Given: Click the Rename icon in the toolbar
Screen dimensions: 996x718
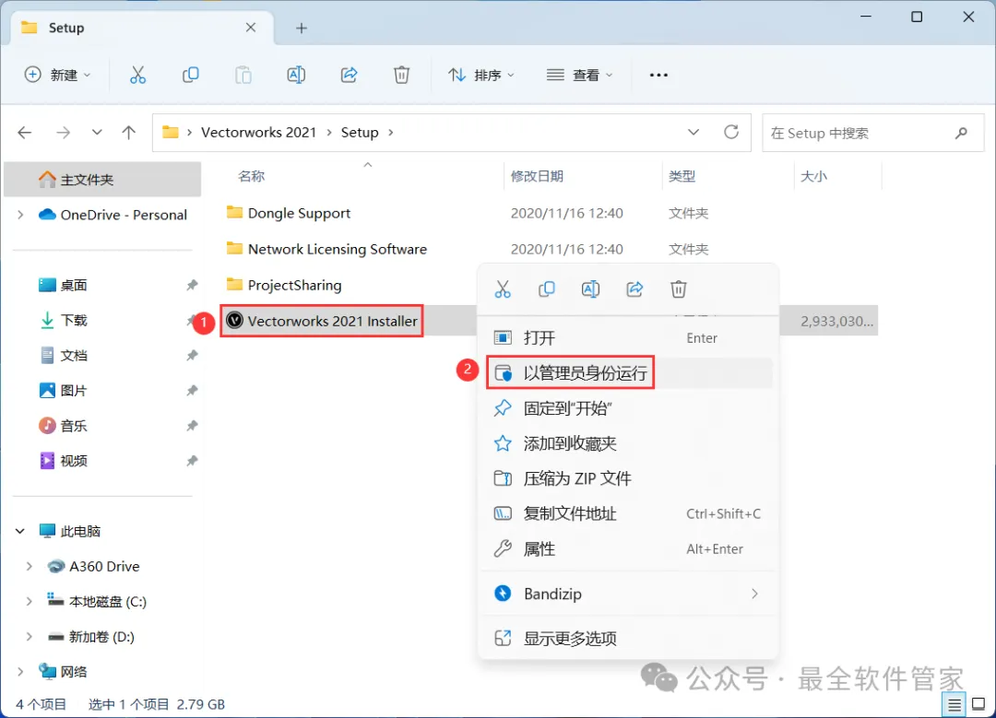Looking at the screenshot, I should pyautogui.click(x=296, y=75).
